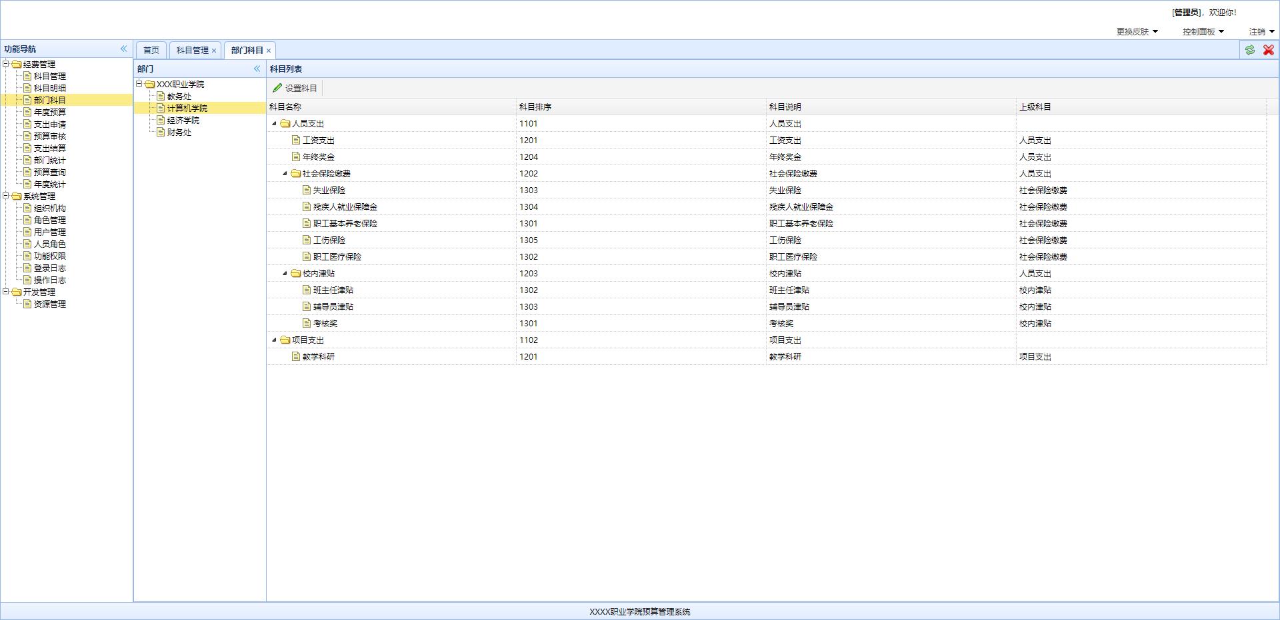
Task: Open 部门统计 in the navigation tree
Action: (50, 160)
